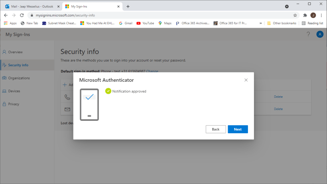Click the help question mark icon

(308, 35)
